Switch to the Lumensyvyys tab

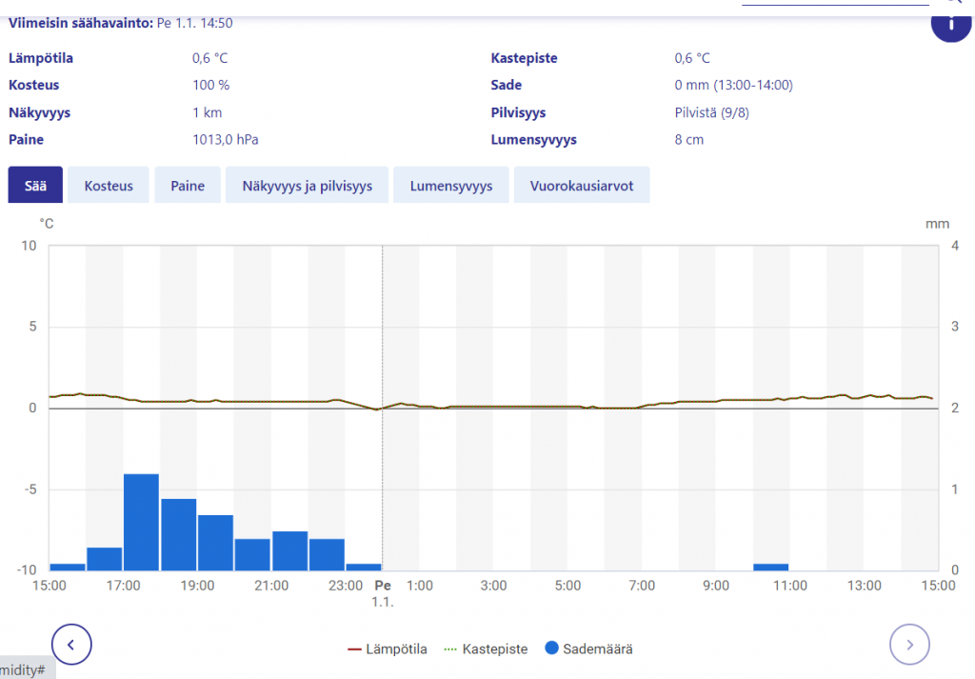tap(451, 186)
